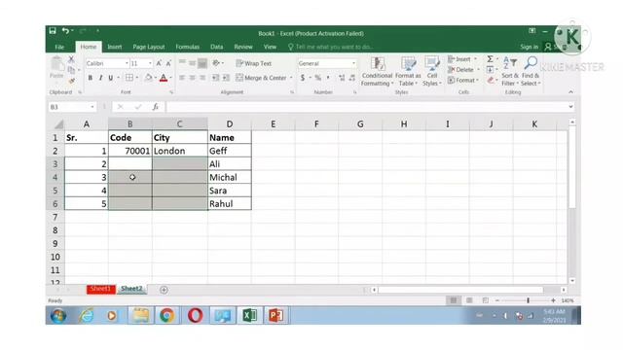
Task: Click the vertical scrollbar down arrow
Action: 572,281
